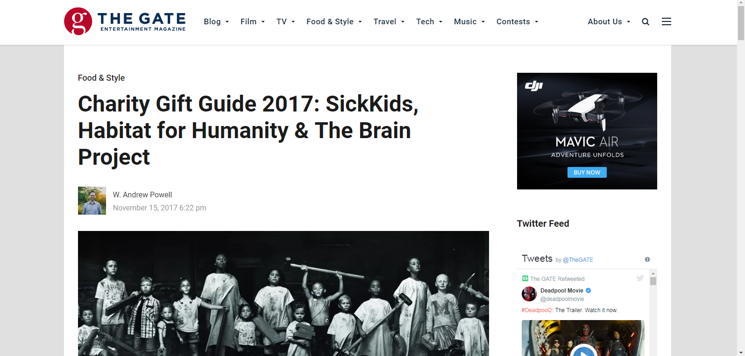The image size is (745, 356).
Task: Expand the About Us dropdown
Action: point(609,21)
